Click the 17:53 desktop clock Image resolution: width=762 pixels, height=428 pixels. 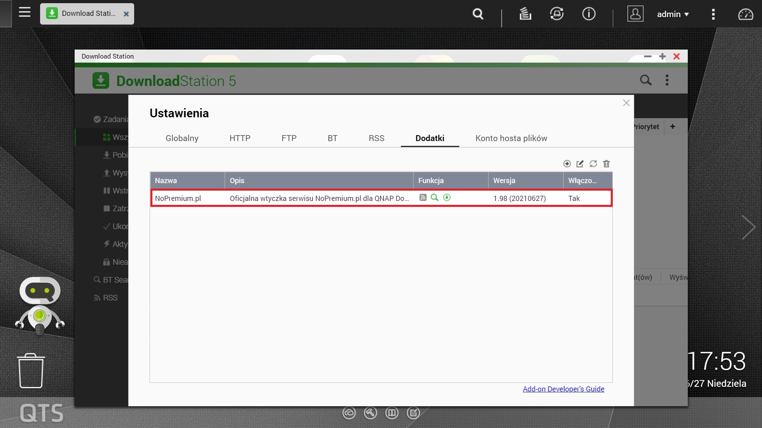coord(717,361)
